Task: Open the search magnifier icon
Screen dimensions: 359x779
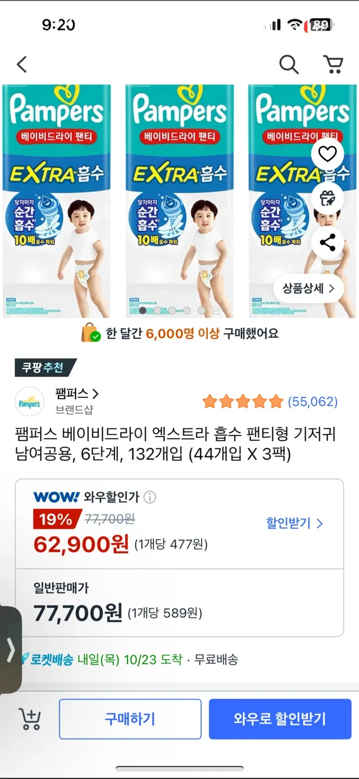Action: 289,64
